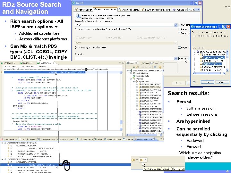Click the Search button in Search dialog
231x173 pixels.
(x=178, y=83)
